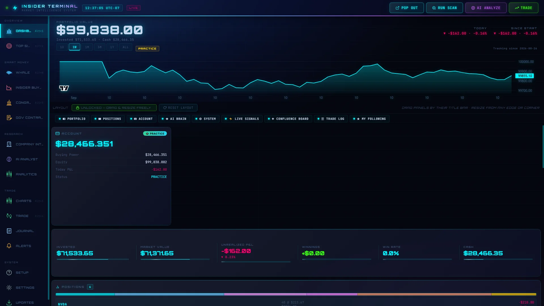Toggle layout lock Unlocked button

[x=114, y=108]
